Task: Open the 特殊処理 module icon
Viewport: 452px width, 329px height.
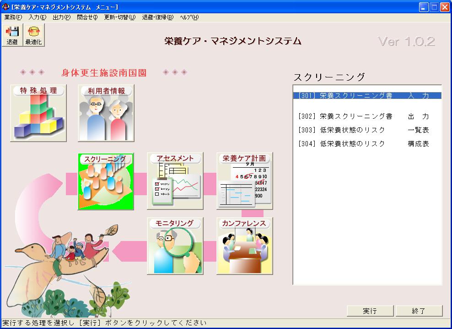Action: [38, 113]
